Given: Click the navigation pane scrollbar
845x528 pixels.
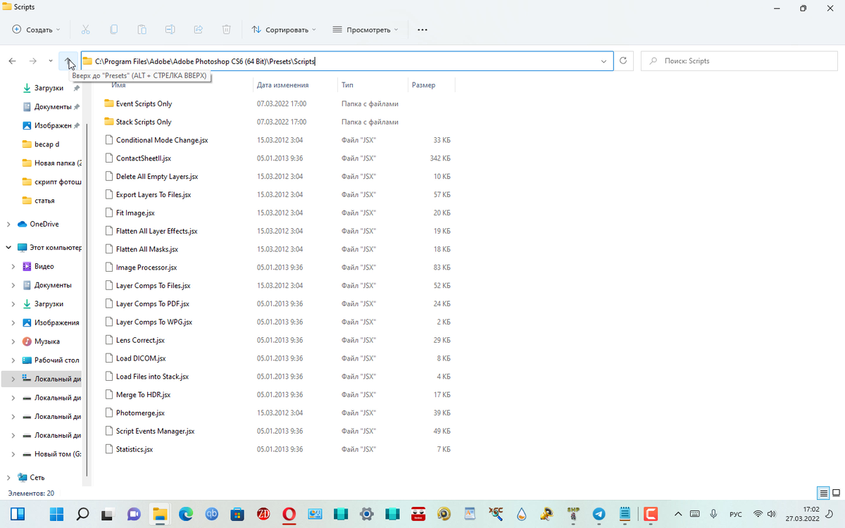Looking at the screenshot, I should pos(87,301).
